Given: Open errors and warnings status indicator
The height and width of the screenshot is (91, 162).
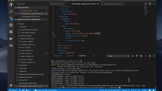Looking at the screenshot, I should (x=26, y=90).
